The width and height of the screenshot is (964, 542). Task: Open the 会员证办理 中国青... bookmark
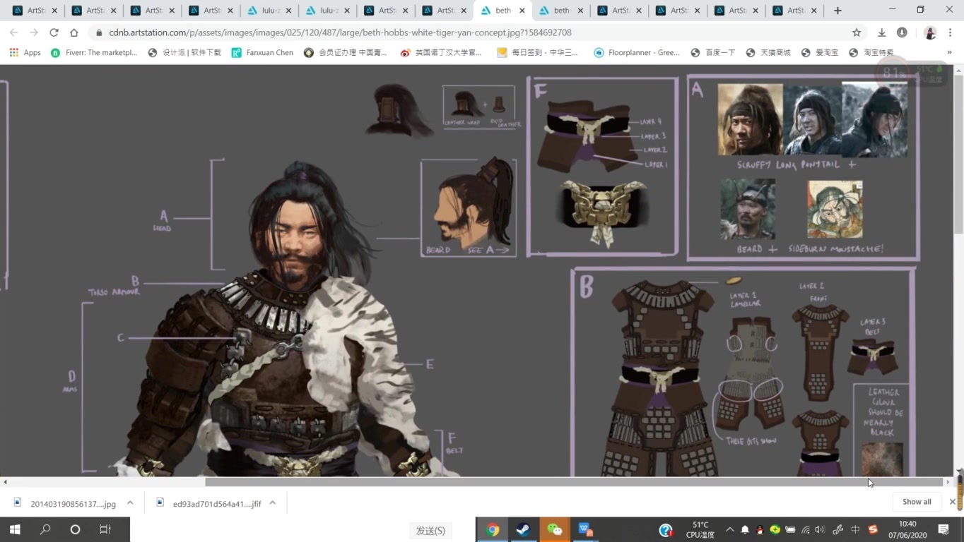344,52
